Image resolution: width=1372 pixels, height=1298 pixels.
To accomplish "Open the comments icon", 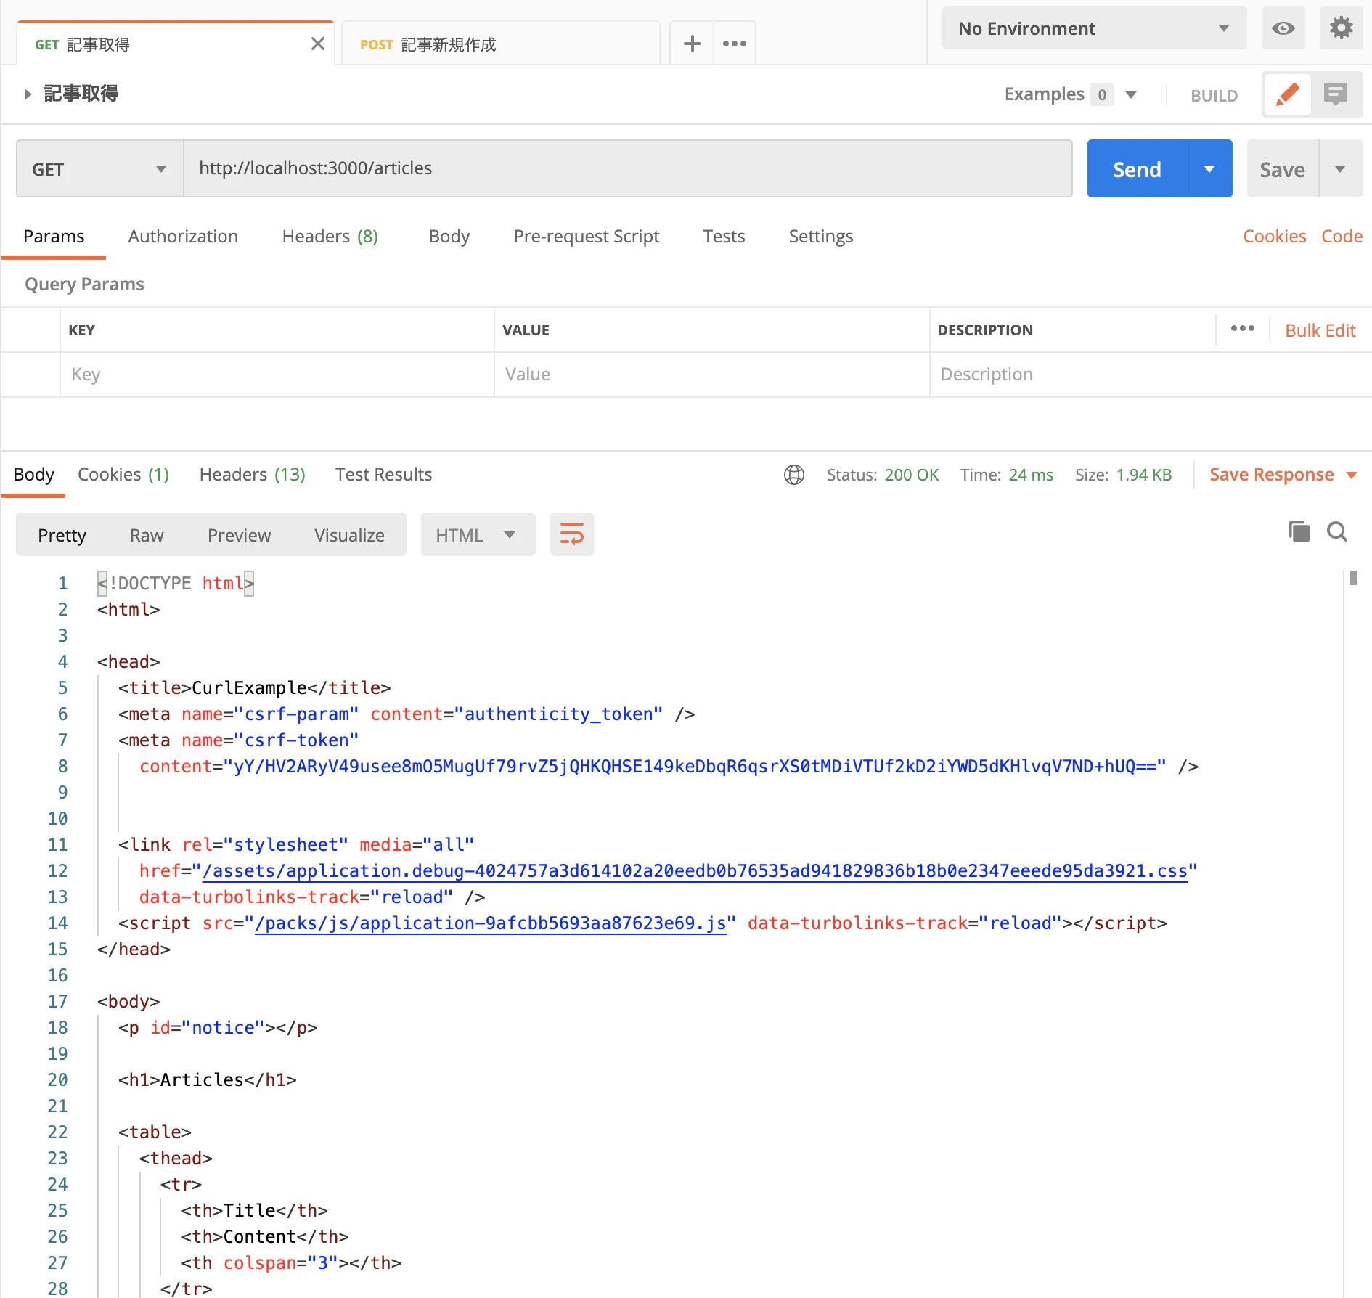I will pyautogui.click(x=1336, y=94).
